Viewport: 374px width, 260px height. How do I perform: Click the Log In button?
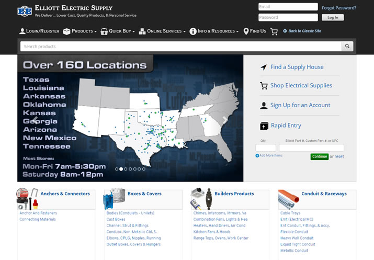pos(333,17)
